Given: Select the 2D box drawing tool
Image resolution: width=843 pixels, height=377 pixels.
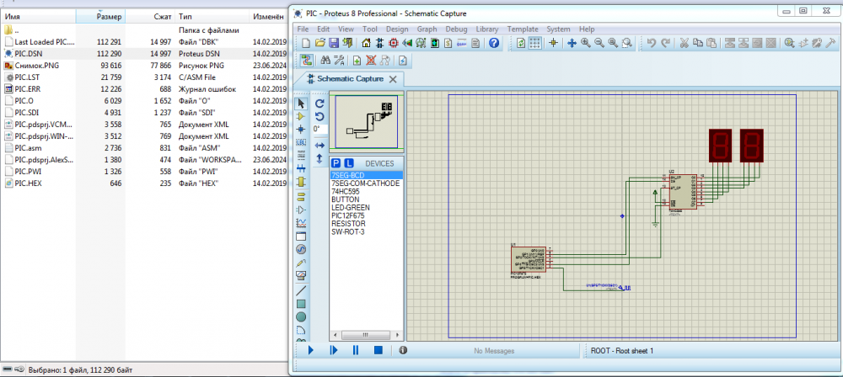Looking at the screenshot, I should [x=301, y=304].
